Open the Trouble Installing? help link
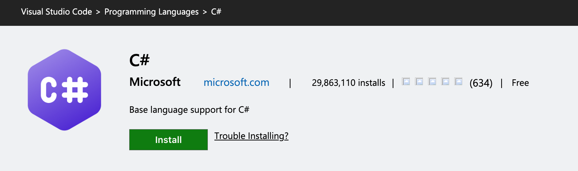The width and height of the screenshot is (578, 171). pyautogui.click(x=252, y=136)
